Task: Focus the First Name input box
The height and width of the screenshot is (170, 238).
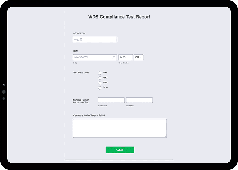Action: (x=111, y=100)
